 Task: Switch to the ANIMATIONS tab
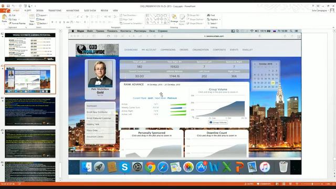click(72, 10)
